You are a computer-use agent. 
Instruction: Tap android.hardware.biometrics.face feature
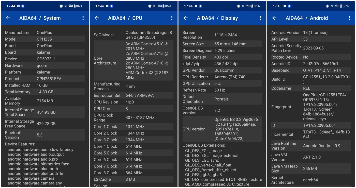coord(38,164)
